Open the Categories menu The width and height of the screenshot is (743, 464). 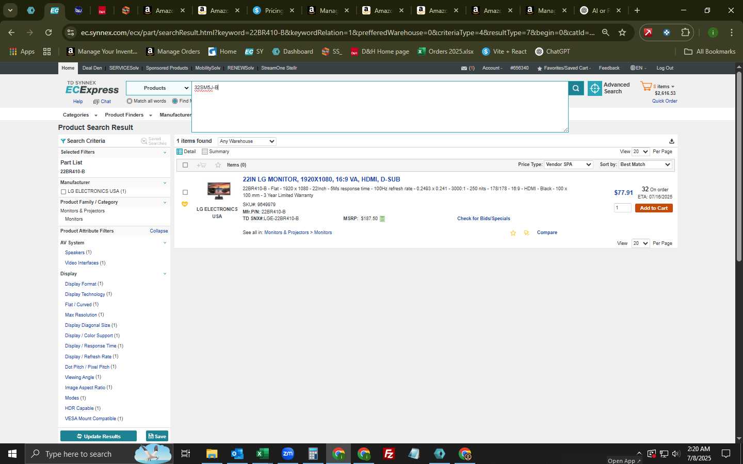pos(79,115)
